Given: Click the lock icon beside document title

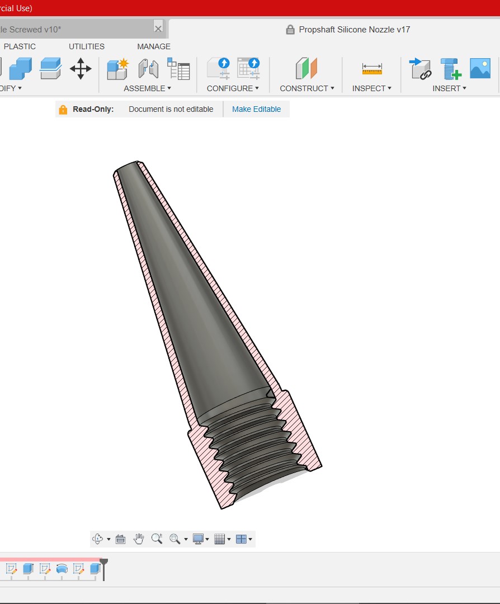Looking at the screenshot, I should click(290, 30).
